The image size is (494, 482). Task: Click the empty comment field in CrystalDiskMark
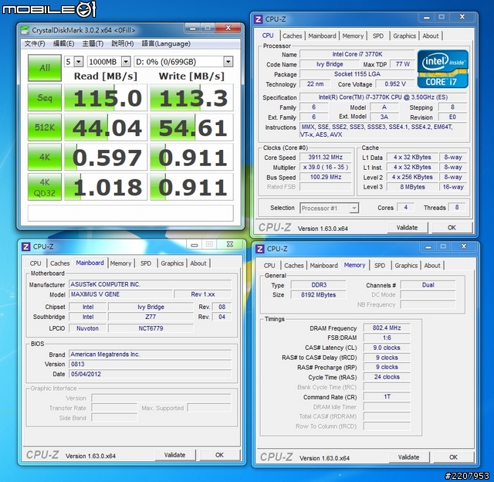130,213
